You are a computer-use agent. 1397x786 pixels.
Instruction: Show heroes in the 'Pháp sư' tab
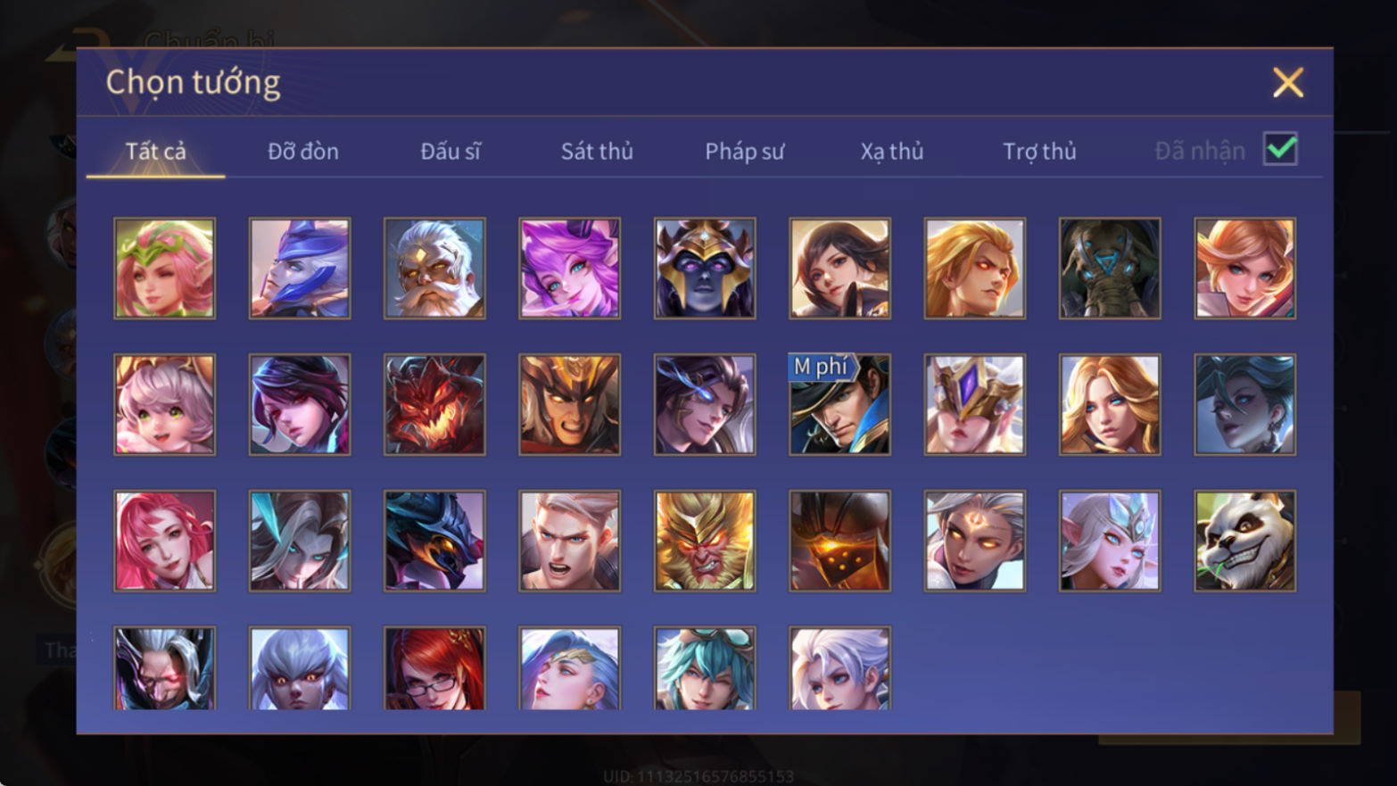coord(744,152)
